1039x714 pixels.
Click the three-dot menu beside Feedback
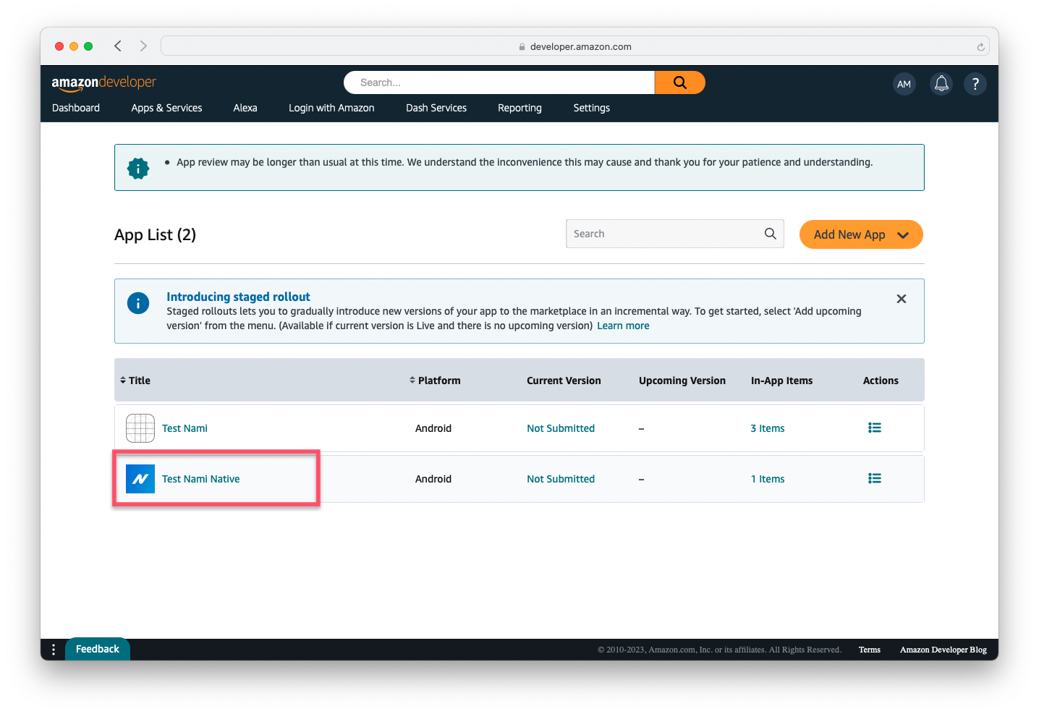point(54,650)
